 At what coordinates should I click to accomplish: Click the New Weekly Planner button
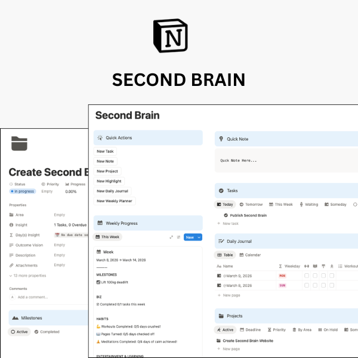coord(115,201)
